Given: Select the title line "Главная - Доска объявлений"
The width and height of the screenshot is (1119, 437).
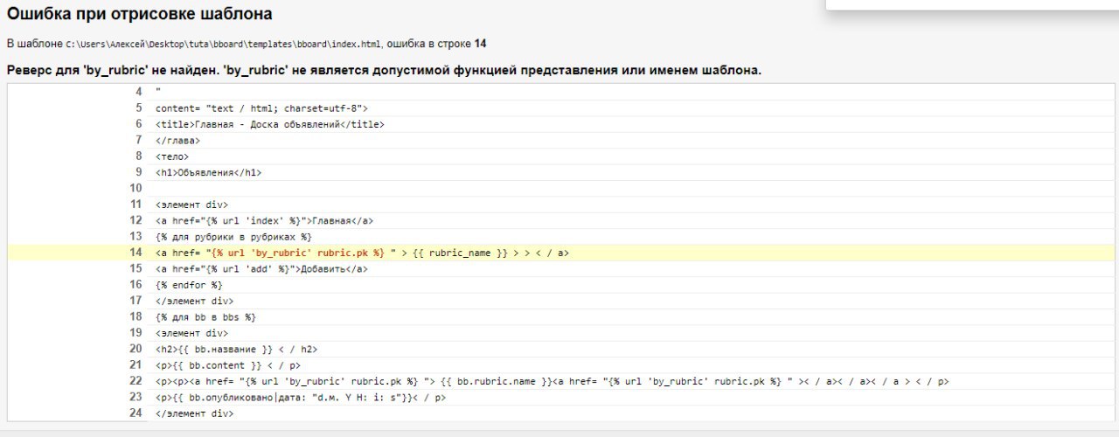Looking at the screenshot, I should (270, 124).
